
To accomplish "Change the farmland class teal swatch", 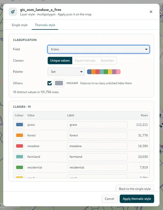I will click(19, 157).
